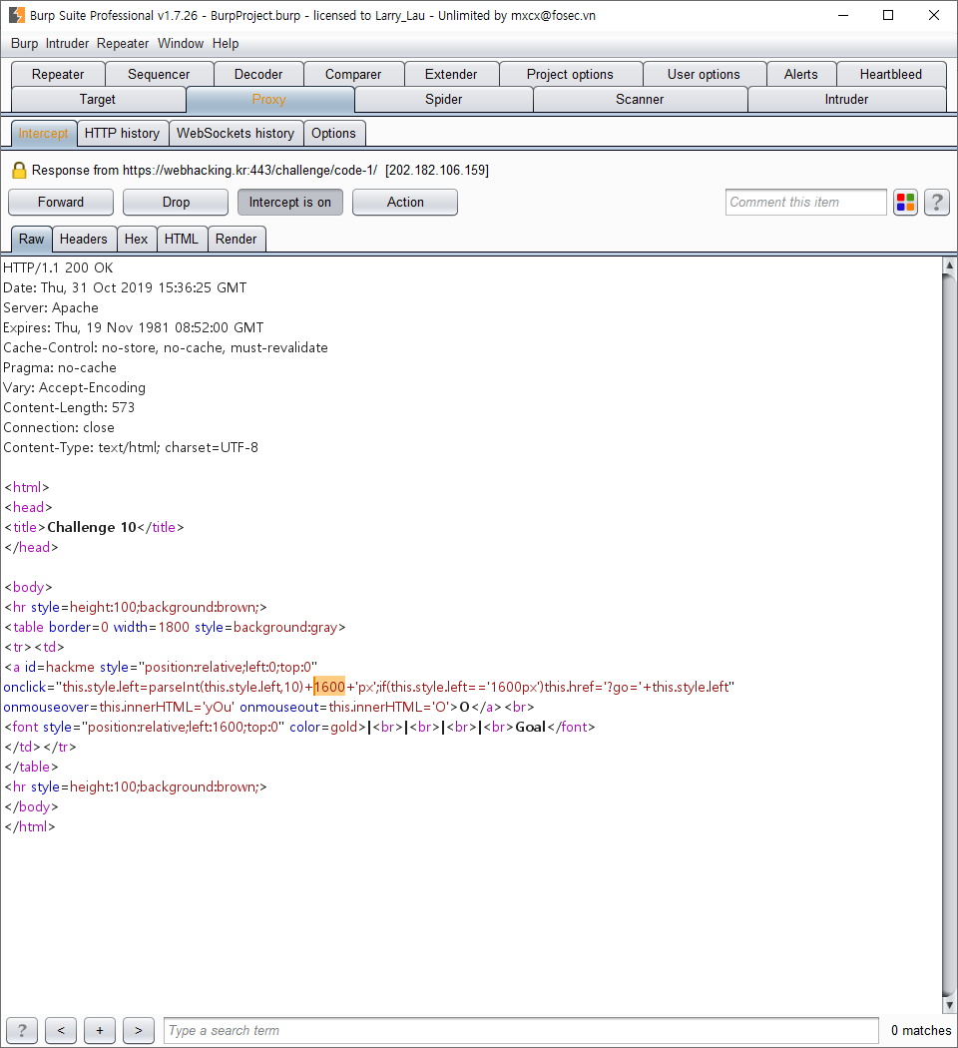Screen dimensions: 958x1048
Task: Open the Heartbleed tab
Action: [890, 74]
